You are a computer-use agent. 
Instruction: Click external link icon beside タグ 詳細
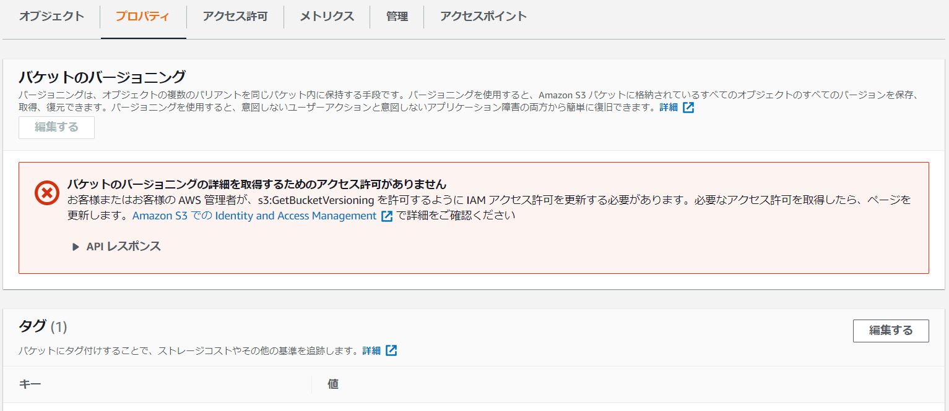[391, 350]
